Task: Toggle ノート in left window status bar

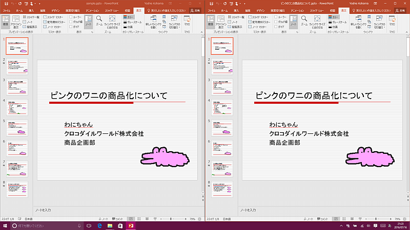Action: point(104,219)
